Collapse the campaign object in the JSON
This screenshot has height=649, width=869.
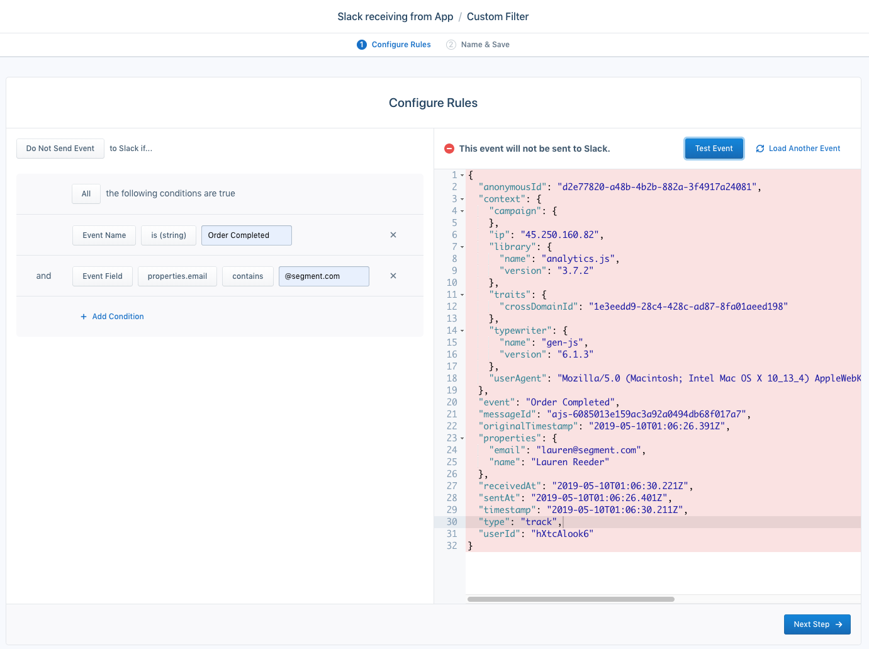point(462,210)
